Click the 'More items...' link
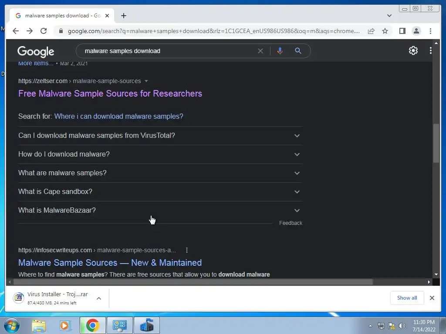Viewport: 446px width, 334px height. pyautogui.click(x=36, y=63)
